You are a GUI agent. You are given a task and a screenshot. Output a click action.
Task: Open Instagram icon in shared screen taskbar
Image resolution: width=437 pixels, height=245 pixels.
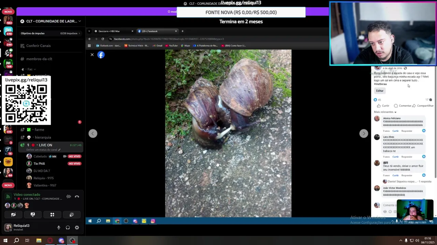(153, 221)
